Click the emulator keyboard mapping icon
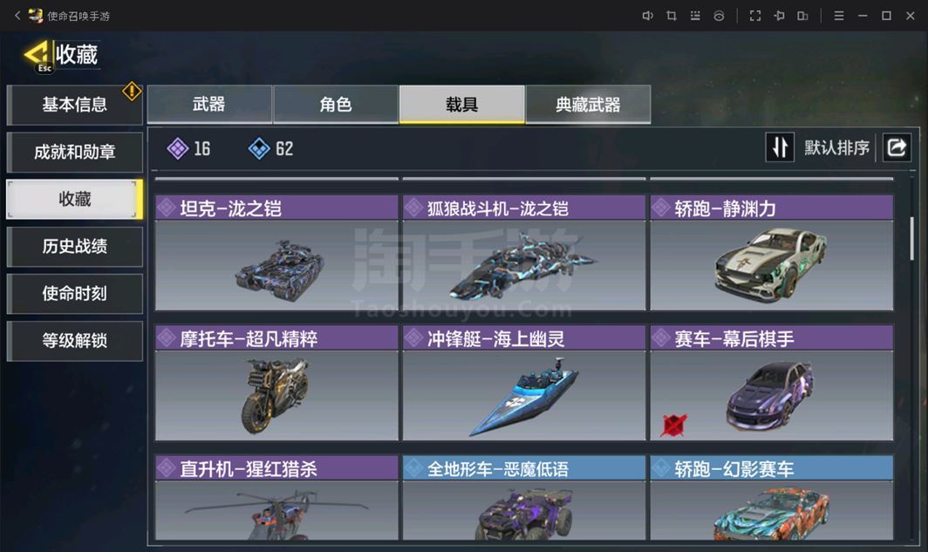928x552 pixels. coord(695,16)
